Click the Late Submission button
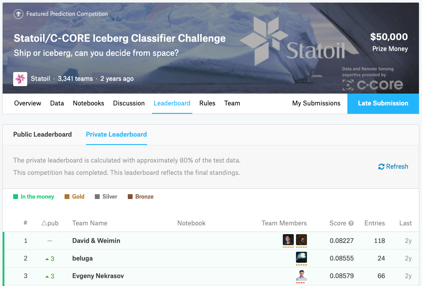The width and height of the screenshot is (422, 286). pyautogui.click(x=383, y=103)
